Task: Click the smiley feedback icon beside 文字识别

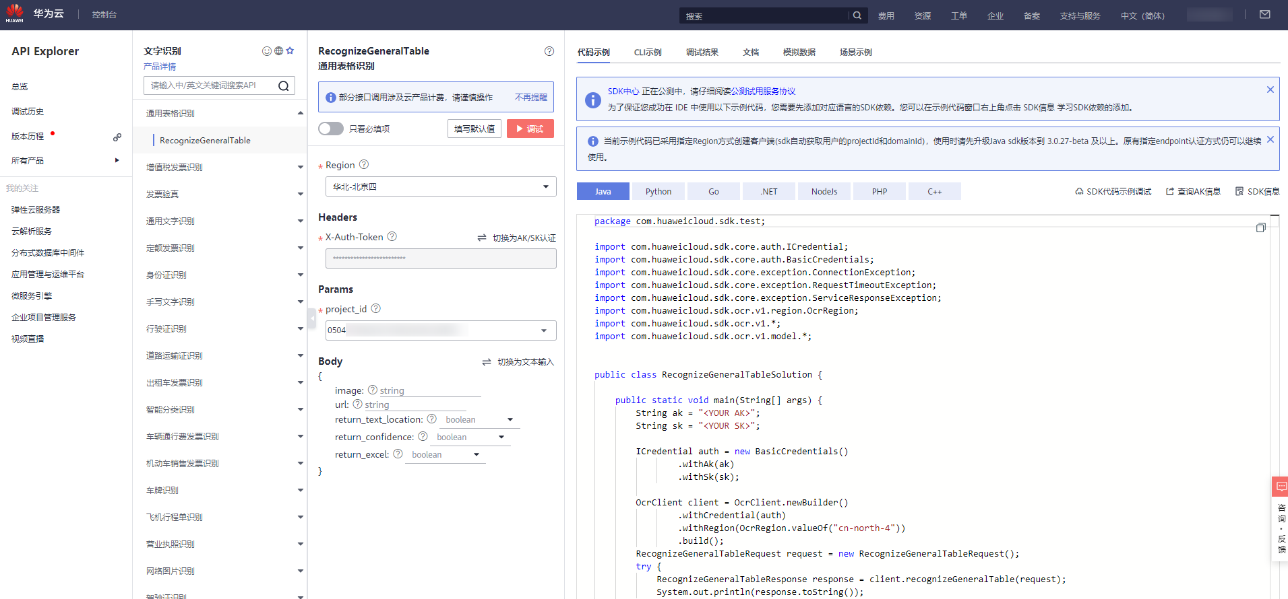Action: tap(267, 51)
